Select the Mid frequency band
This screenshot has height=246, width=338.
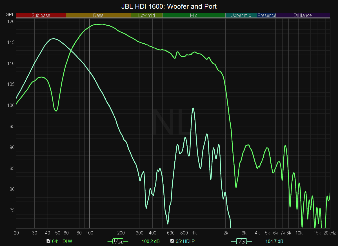194,15
